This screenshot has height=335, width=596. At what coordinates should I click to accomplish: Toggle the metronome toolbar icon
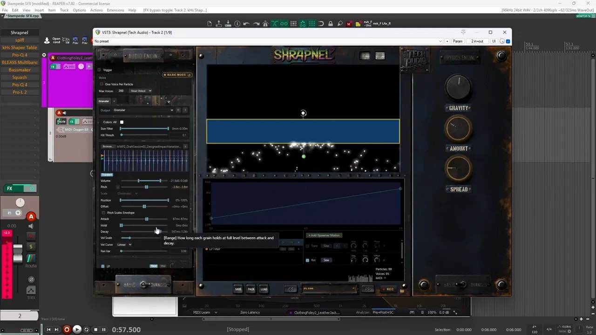[265, 24]
